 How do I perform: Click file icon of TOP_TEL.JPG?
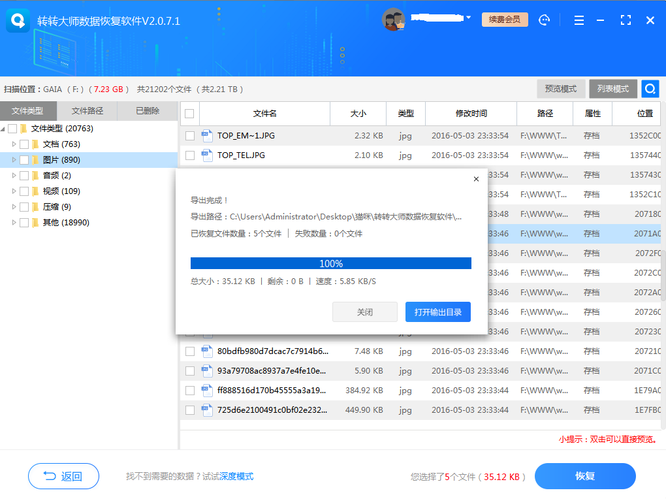[207, 155]
